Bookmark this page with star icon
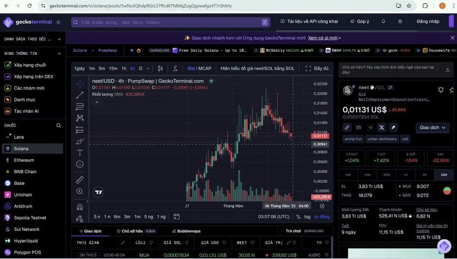 (409, 6)
